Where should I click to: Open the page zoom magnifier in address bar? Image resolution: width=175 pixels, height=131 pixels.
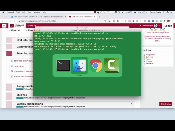pos(105,21)
